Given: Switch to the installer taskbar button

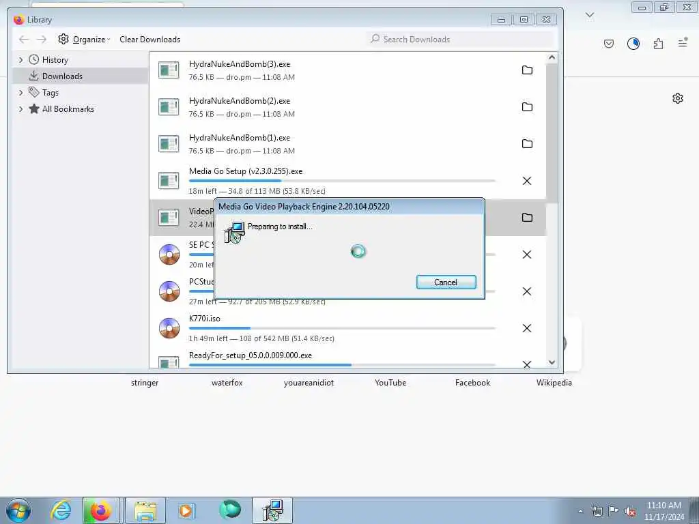Looking at the screenshot, I should pos(272,510).
